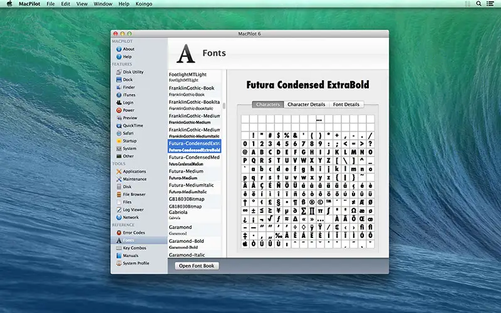Viewport: 501px width, 313px height.
Task: Open the System sidebar icon
Action: click(x=119, y=148)
